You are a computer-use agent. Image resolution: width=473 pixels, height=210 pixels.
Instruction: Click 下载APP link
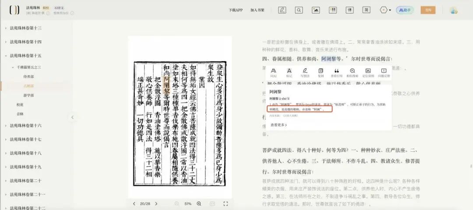click(236, 10)
